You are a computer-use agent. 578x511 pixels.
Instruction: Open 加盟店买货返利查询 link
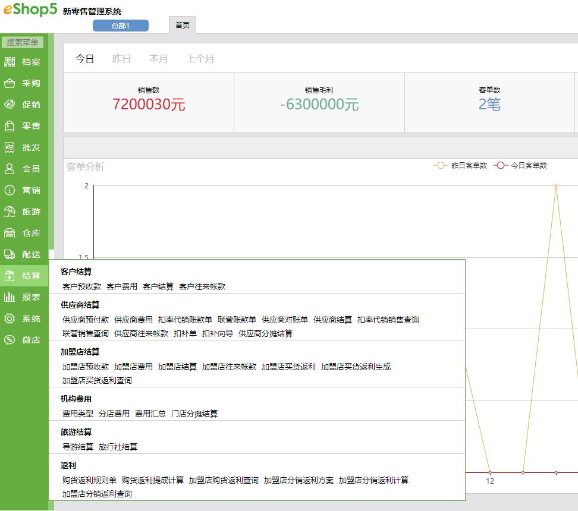[x=97, y=381]
